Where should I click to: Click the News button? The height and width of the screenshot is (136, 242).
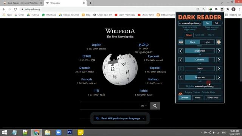tap(197, 97)
